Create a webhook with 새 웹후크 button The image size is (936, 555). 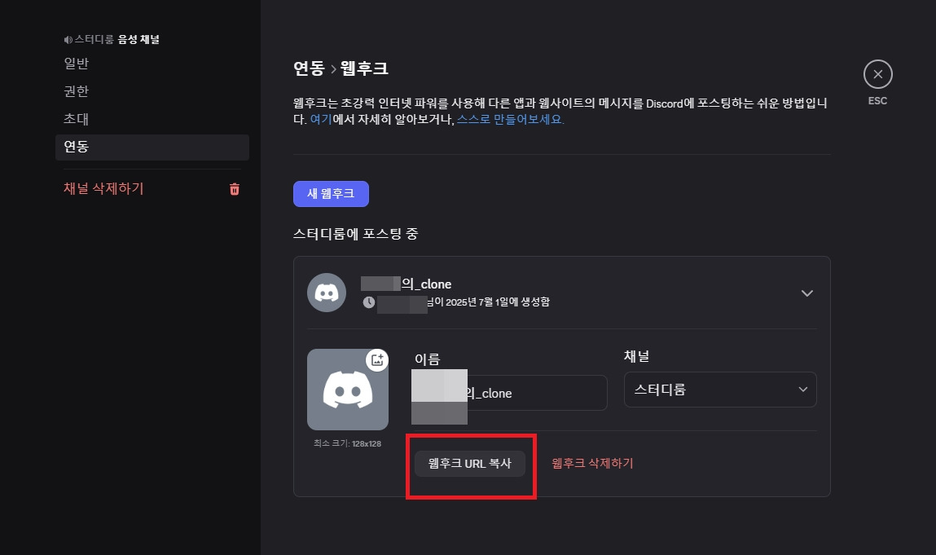click(331, 194)
